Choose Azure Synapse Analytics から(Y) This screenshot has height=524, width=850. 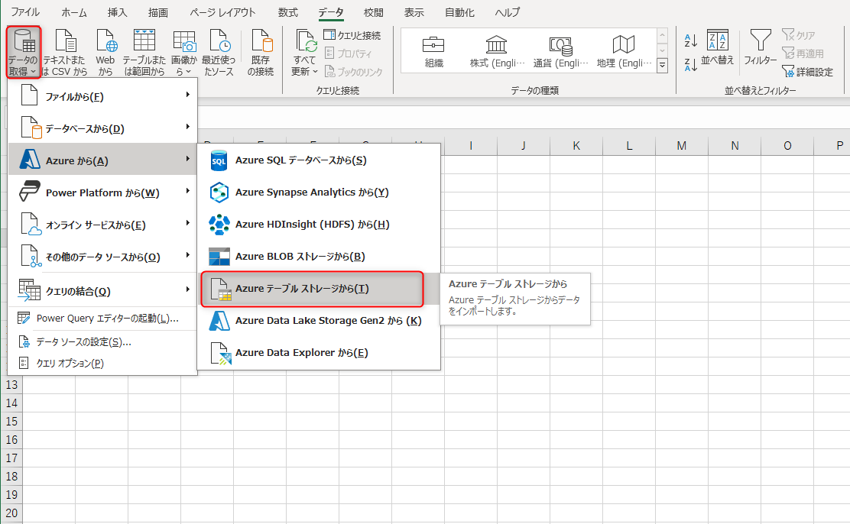[x=319, y=192]
